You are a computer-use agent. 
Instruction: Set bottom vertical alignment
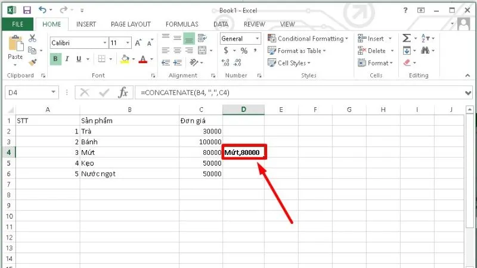click(x=189, y=38)
